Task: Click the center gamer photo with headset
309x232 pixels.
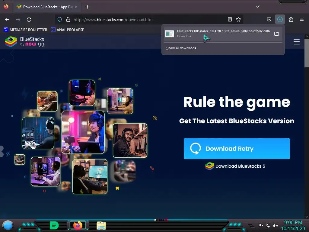Action: coord(83,132)
